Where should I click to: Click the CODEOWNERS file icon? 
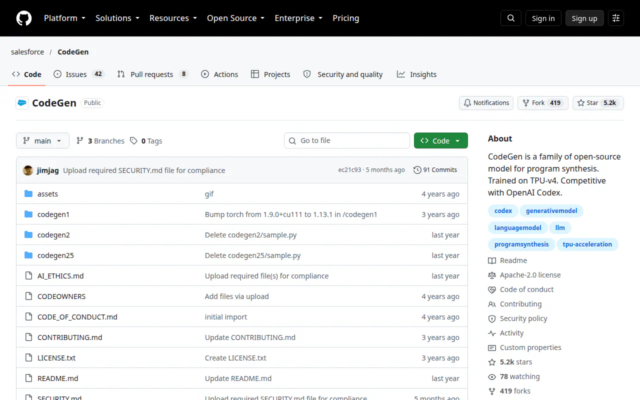pos(28,296)
